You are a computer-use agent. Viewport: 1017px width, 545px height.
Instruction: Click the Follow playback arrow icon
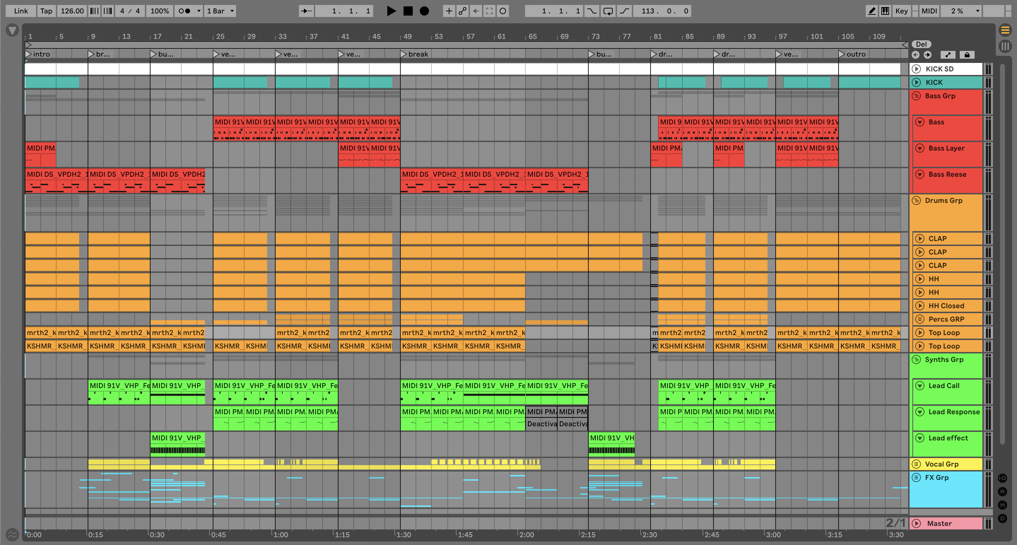point(306,11)
